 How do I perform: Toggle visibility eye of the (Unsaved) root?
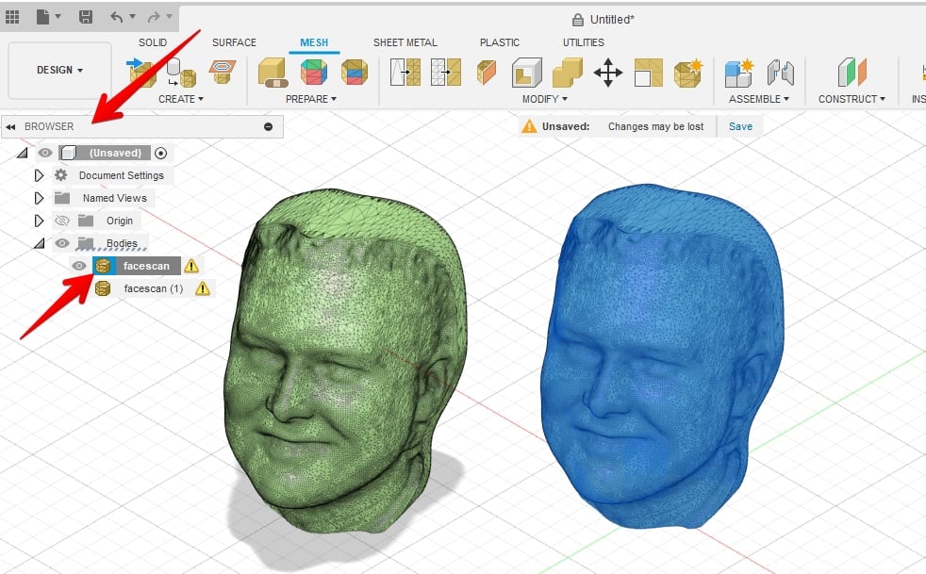45,153
